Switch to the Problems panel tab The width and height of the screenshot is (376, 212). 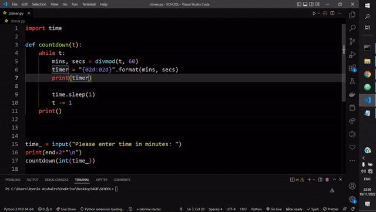[13, 180]
